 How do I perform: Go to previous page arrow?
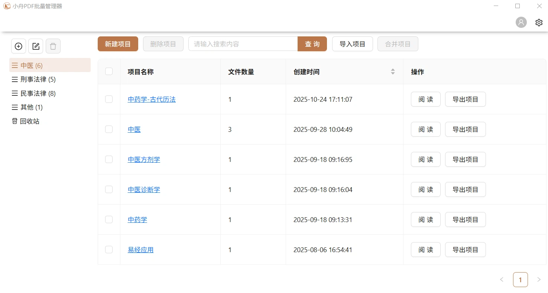[502, 280]
